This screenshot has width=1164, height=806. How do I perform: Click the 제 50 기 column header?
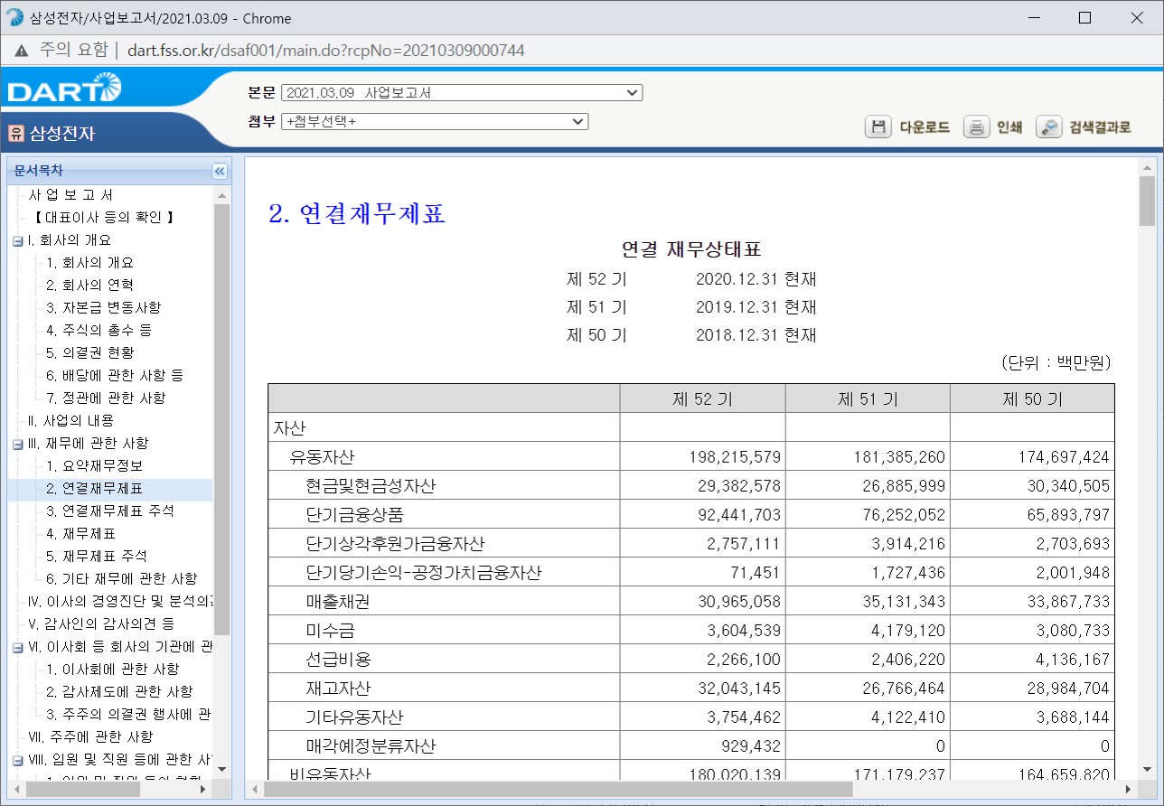(1032, 399)
